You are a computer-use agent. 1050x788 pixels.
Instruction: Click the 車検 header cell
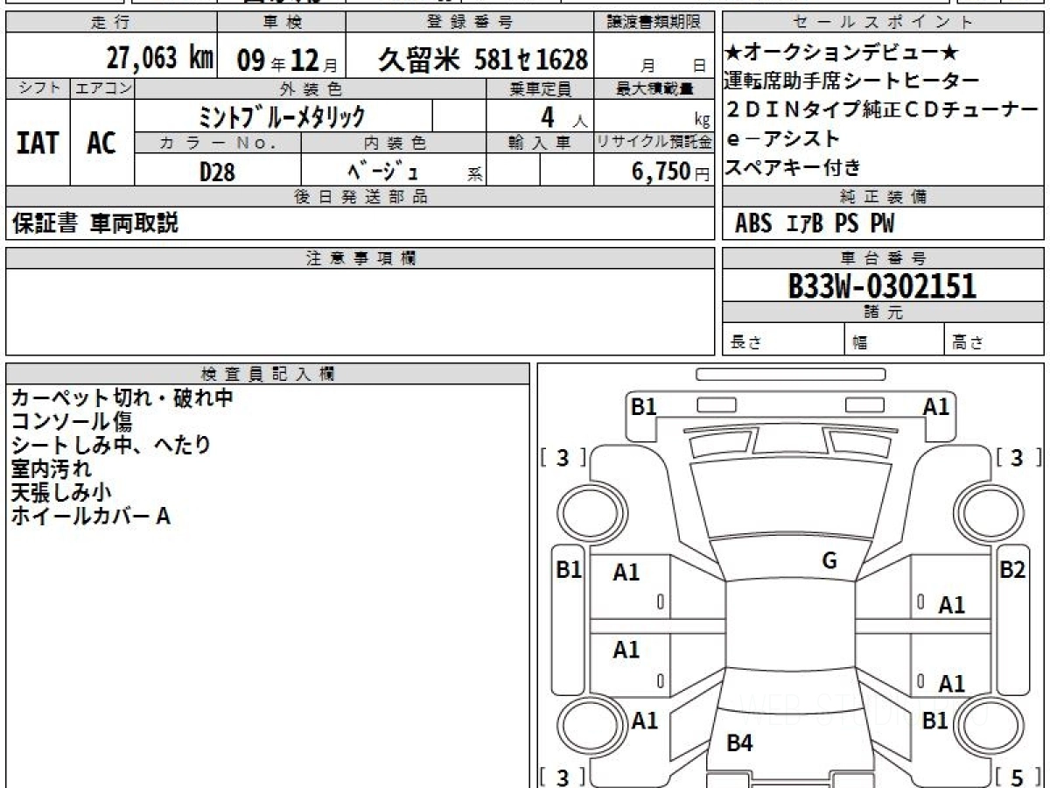pyautogui.click(x=281, y=23)
